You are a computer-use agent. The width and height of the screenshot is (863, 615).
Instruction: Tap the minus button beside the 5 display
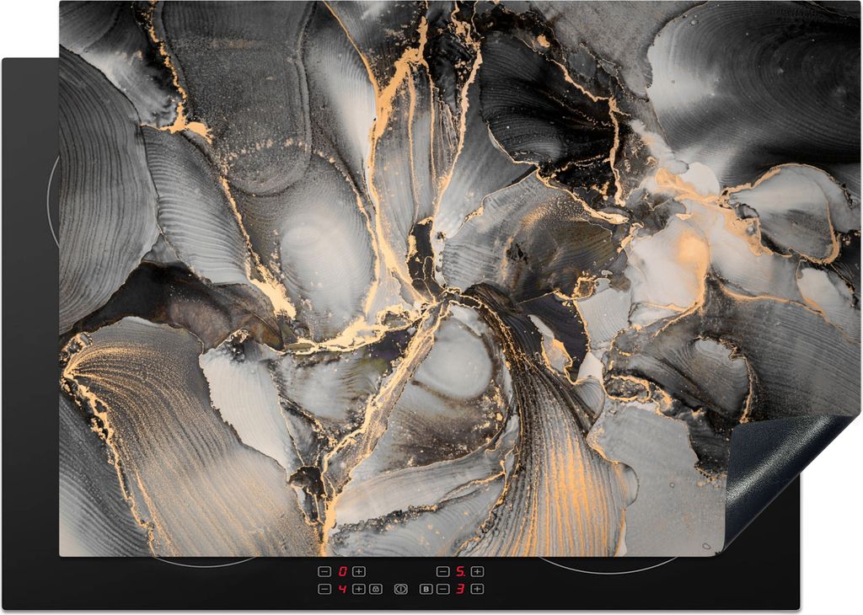[x=443, y=571]
